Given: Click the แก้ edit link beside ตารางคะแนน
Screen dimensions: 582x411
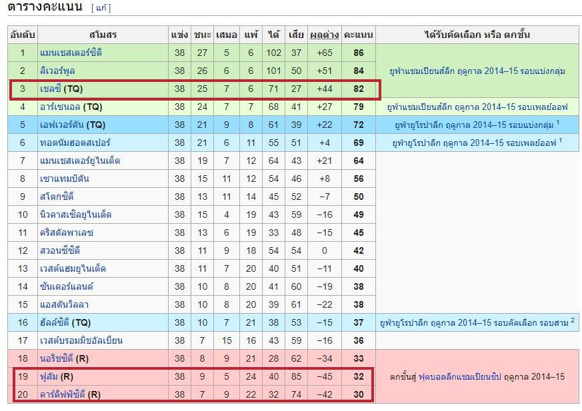Looking at the screenshot, I should click(101, 8).
